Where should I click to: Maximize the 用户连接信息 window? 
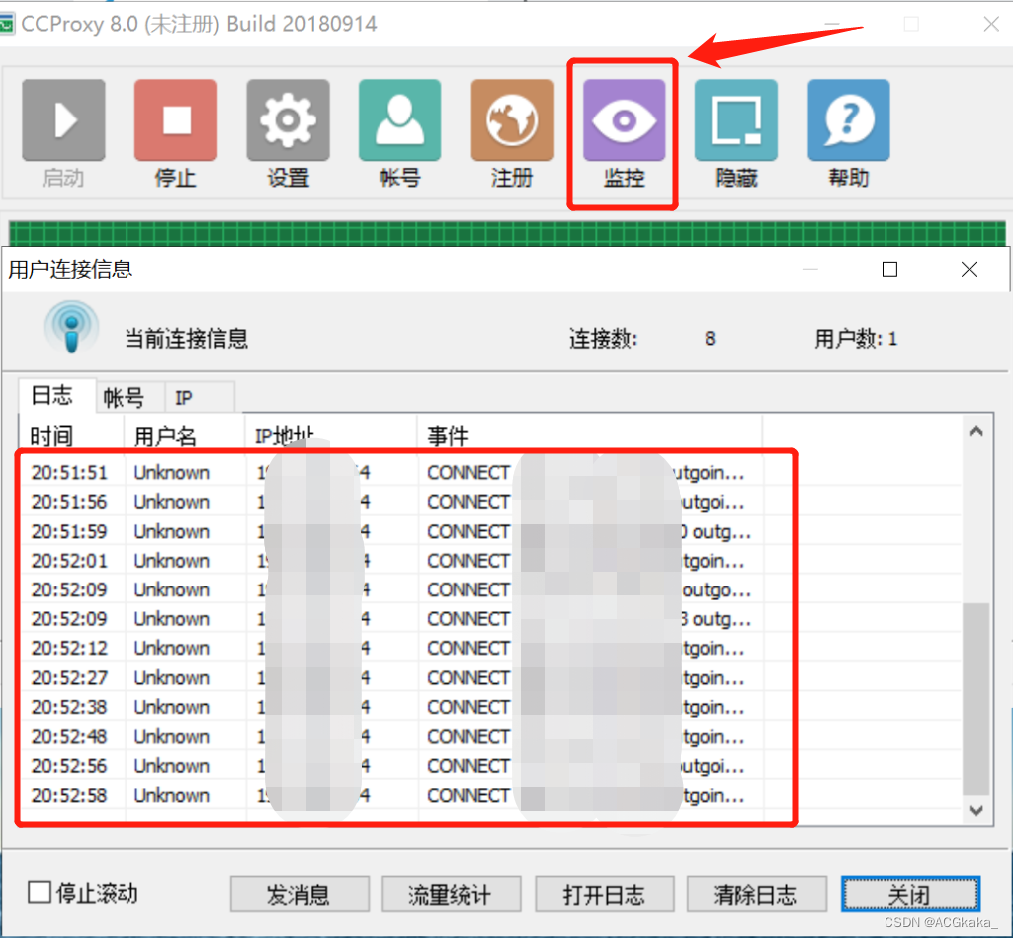(x=889, y=270)
